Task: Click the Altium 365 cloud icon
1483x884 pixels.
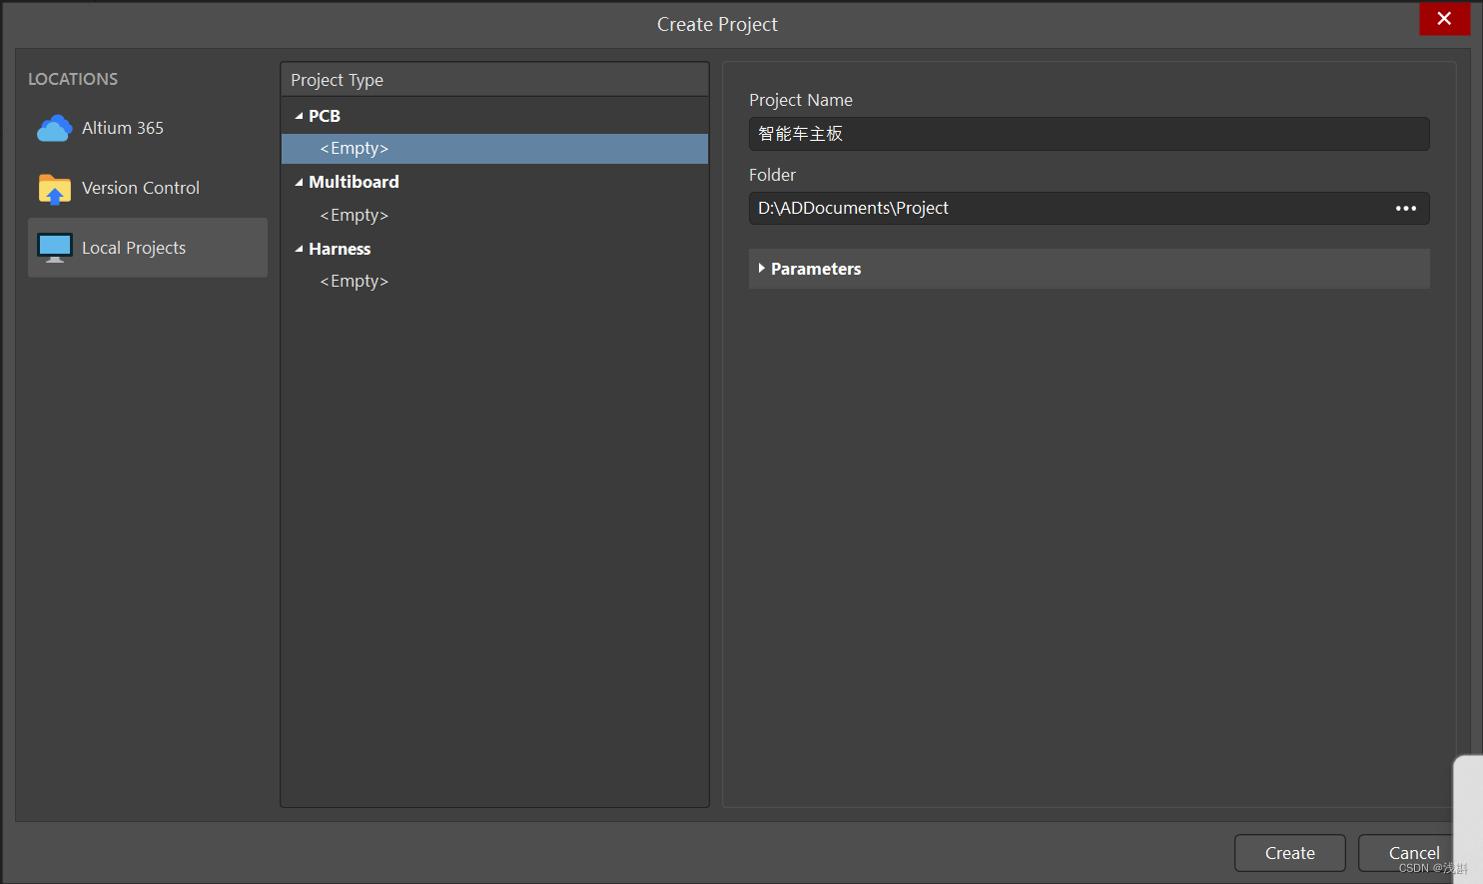Action: (x=55, y=128)
